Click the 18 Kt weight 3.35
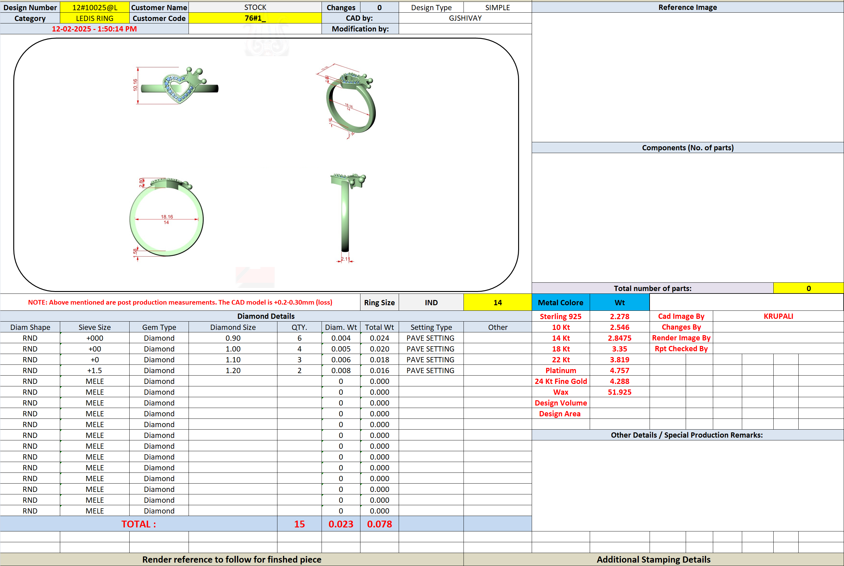The height and width of the screenshot is (566, 844). 619,349
